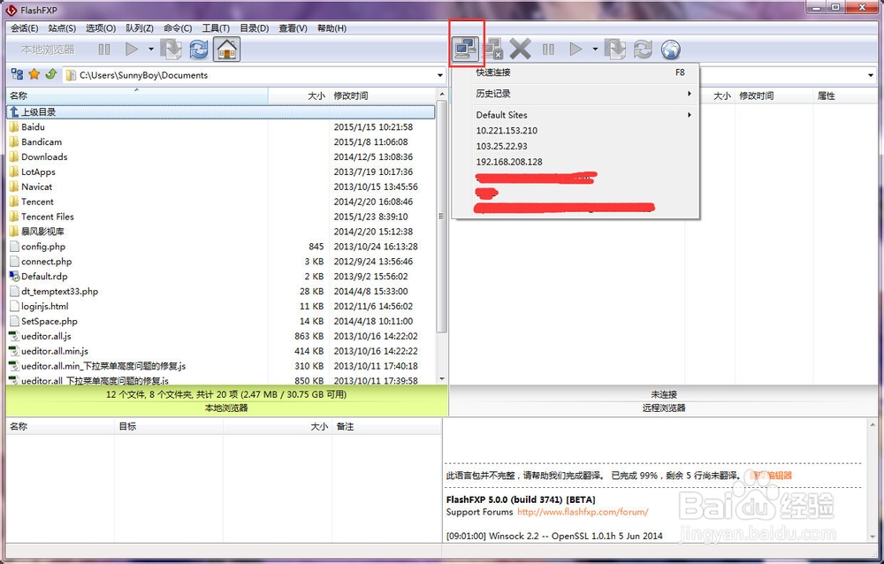This screenshot has width=884, height=564.
Task: Choose site 103.25.22.93
Action: point(575,146)
